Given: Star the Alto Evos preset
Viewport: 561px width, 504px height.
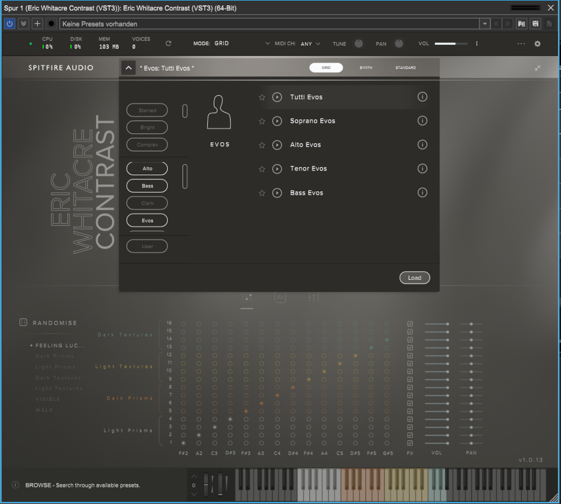Looking at the screenshot, I should tap(262, 145).
